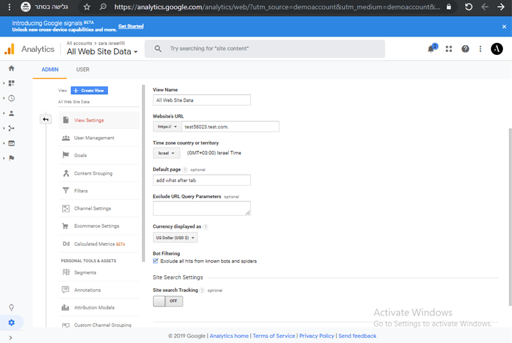Open the https:// protocol dropdown
Screen dimensions: 512x343
(x=167, y=127)
